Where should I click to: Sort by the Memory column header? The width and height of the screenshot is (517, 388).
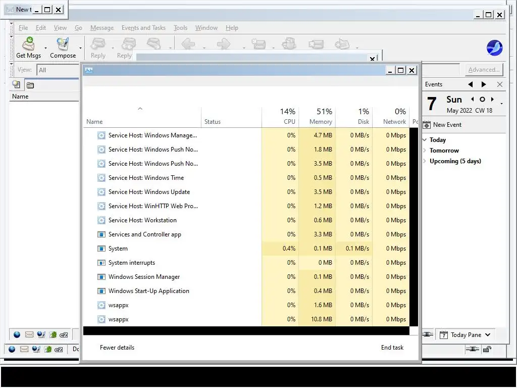(317, 117)
